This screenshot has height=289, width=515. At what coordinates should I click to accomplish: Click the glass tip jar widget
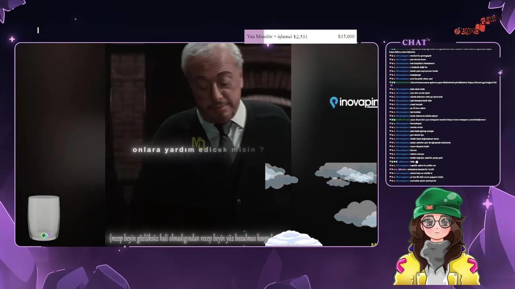pos(44,218)
